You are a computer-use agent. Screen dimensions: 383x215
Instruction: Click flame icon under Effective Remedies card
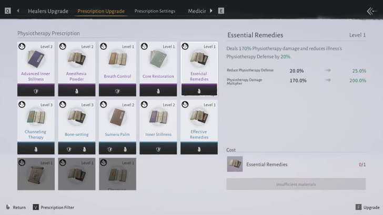(199, 149)
